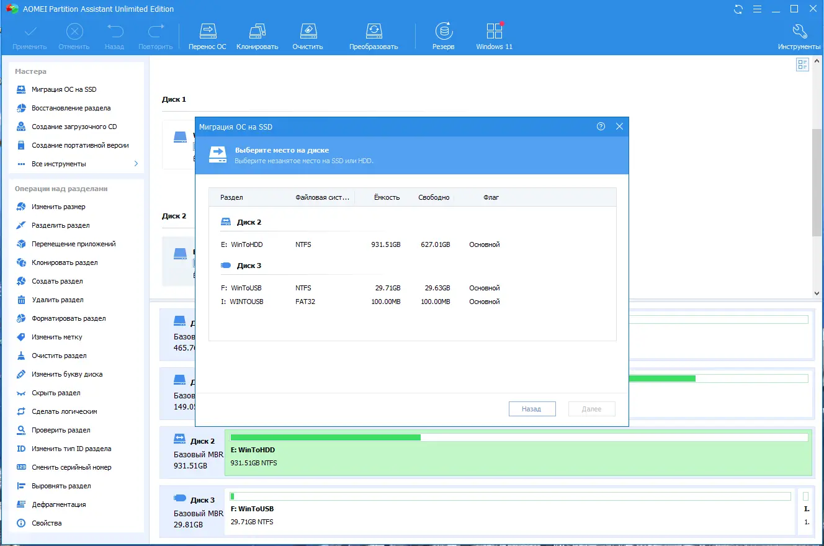824x546 pixels.
Task: Open the Резерв backup tool
Action: [443, 37]
